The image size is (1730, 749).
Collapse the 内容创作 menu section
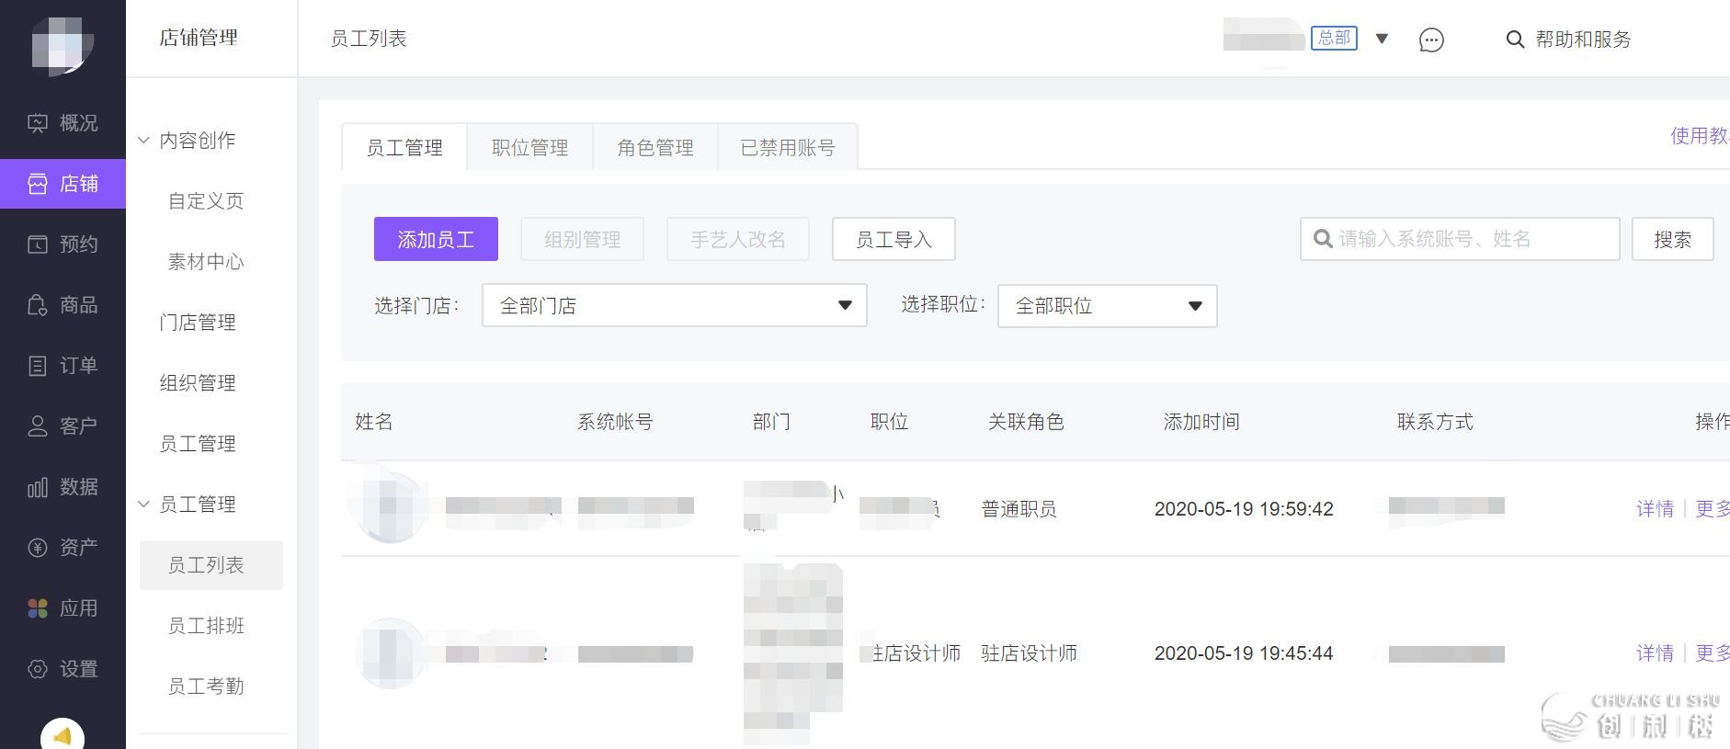point(143,141)
